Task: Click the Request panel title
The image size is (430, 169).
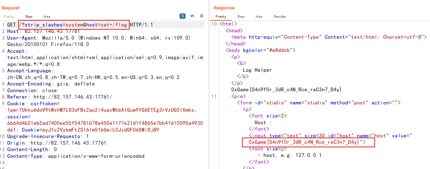Action: pyautogui.click(x=11, y=8)
